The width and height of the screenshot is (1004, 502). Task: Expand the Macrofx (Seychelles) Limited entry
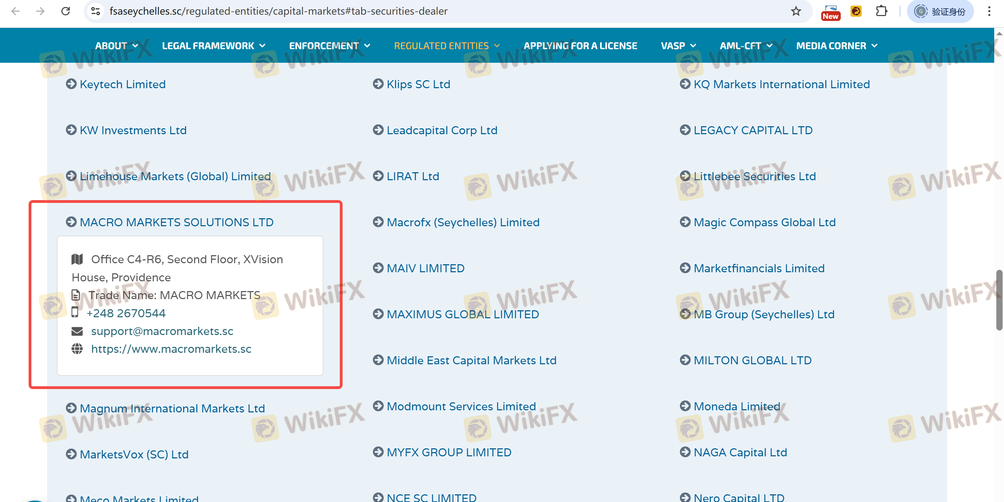tap(463, 222)
